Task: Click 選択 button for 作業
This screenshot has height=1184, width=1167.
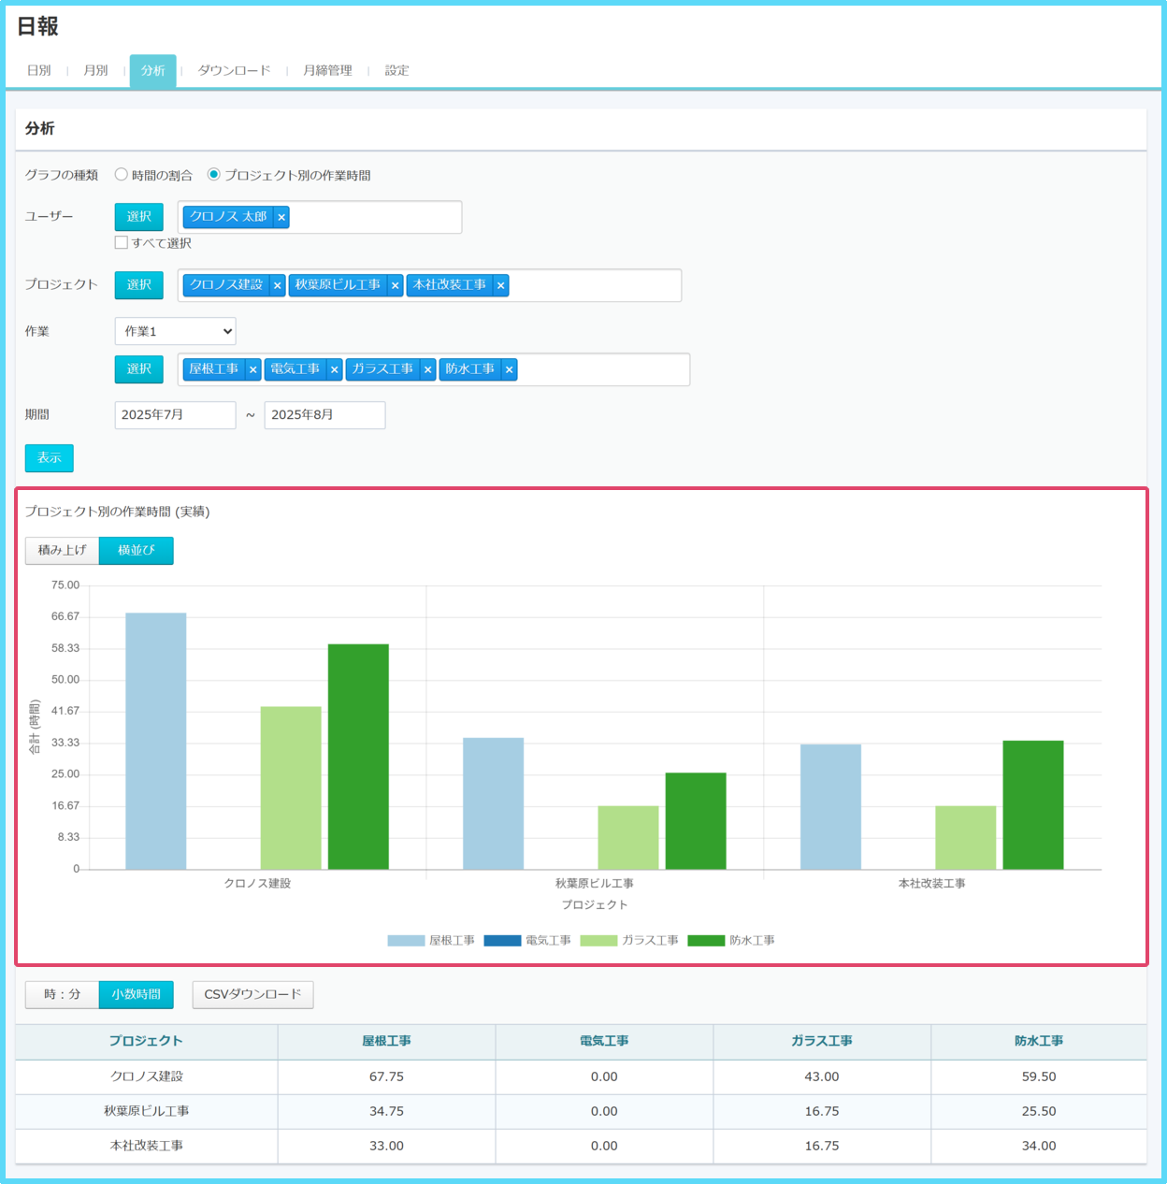Action: coord(139,369)
